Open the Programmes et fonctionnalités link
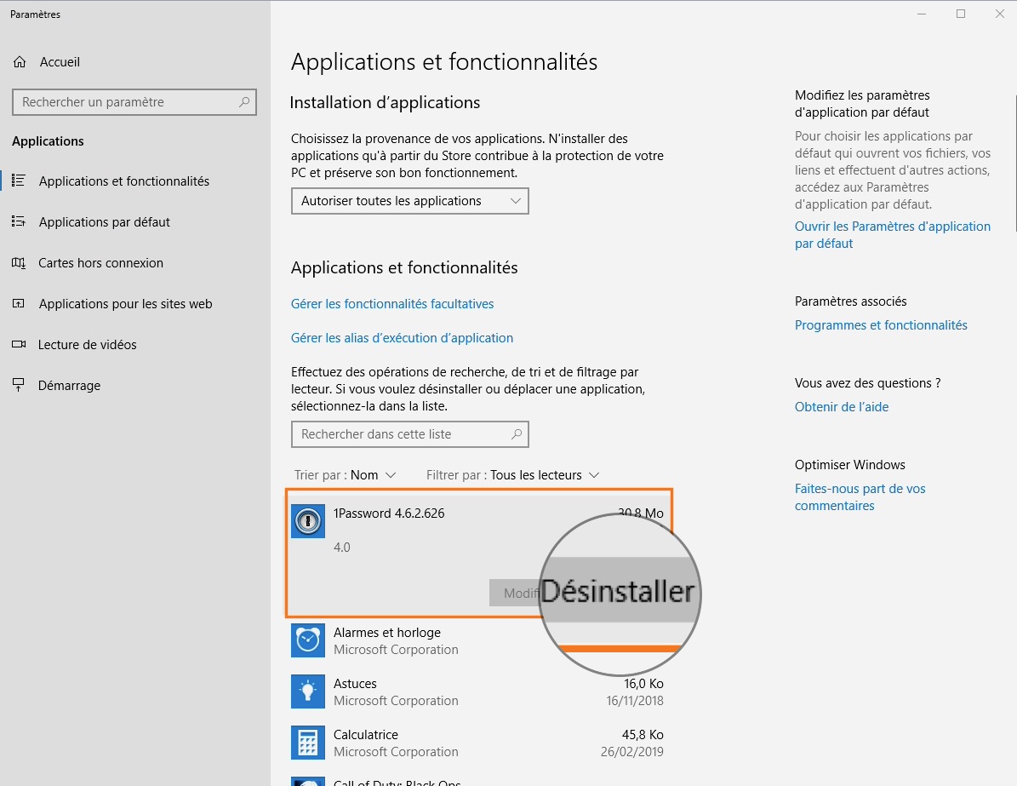This screenshot has width=1017, height=786. click(881, 325)
